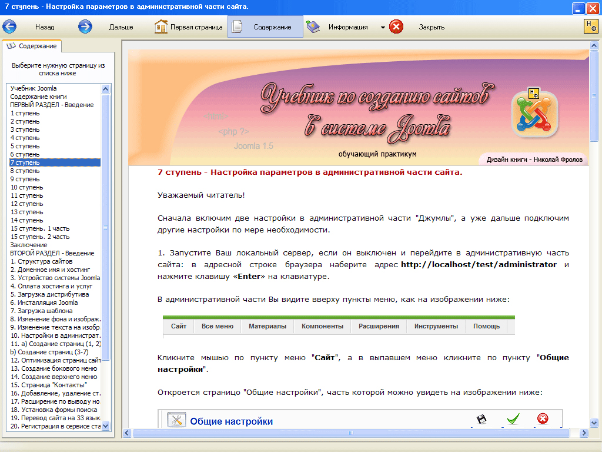This screenshot has width=602, height=452.
Task: Select 13. Создание бокового меню entry
Action: click(x=55, y=368)
